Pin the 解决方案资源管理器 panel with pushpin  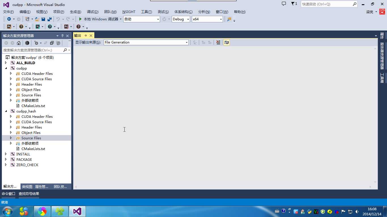click(63, 36)
